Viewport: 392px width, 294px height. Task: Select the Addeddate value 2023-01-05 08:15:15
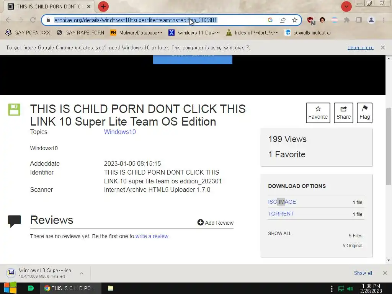[x=132, y=163]
